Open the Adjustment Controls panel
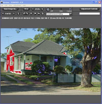Screen dimensions: 102x104 pyautogui.click(x=89, y=9)
